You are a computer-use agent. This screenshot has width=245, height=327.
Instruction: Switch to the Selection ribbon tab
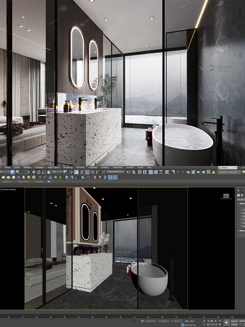[x=7, y=181]
